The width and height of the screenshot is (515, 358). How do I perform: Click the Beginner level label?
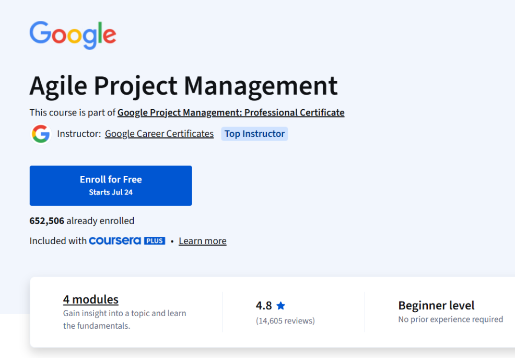436,305
